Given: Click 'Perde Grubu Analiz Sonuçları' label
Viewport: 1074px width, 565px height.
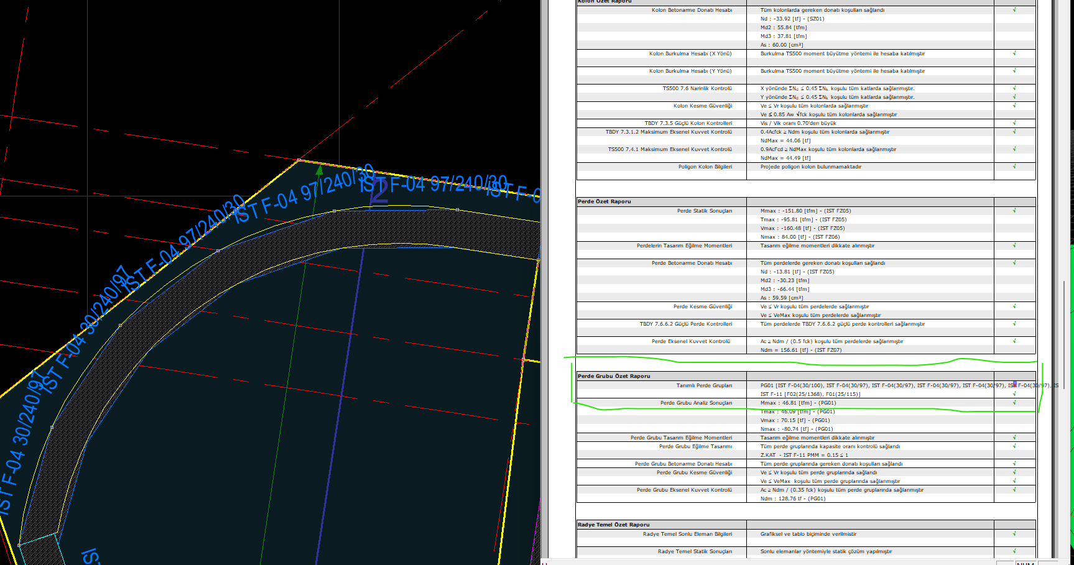Looking at the screenshot, I should click(696, 403).
